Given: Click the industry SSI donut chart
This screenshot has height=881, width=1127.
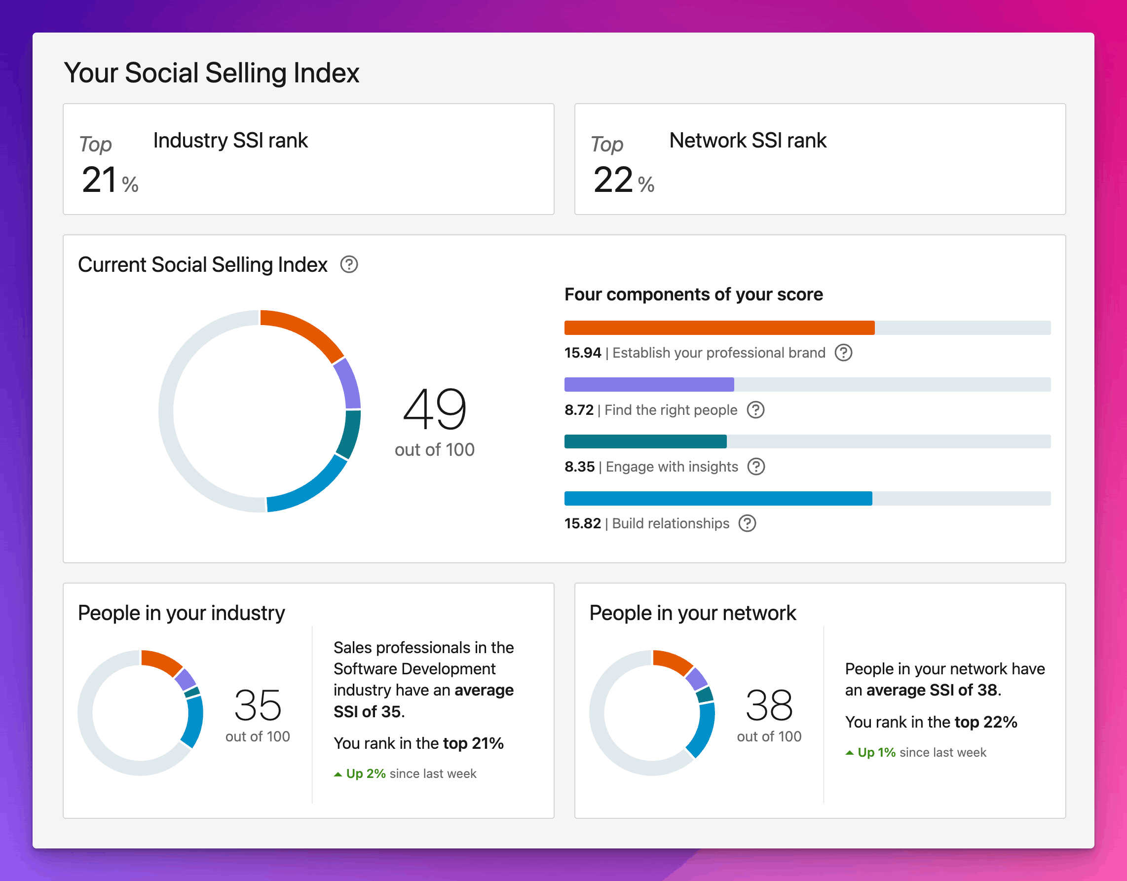Looking at the screenshot, I should (140, 713).
